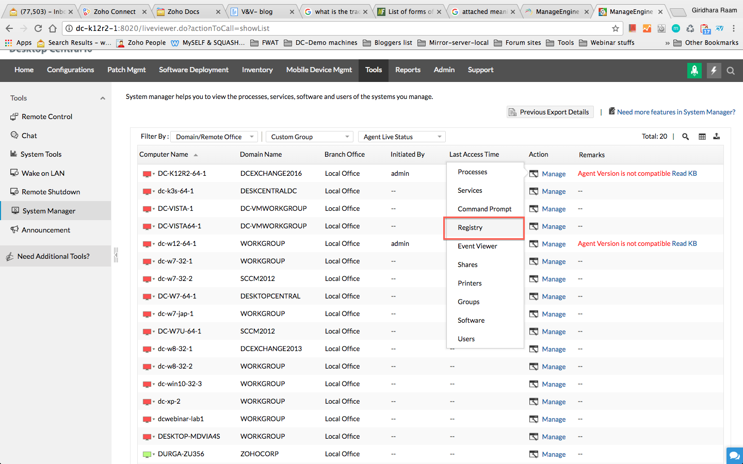
Task: Select Software from the Manage menu
Action: [485, 320]
